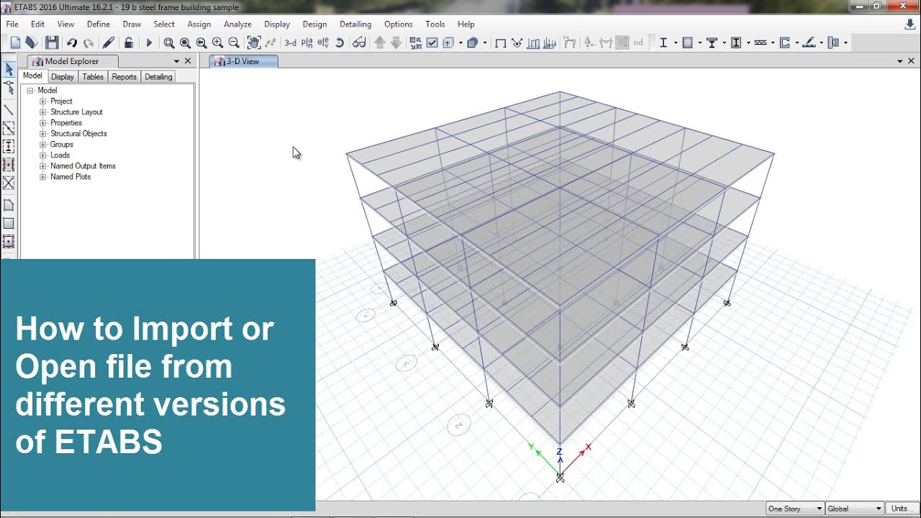This screenshot has width=921, height=518.
Task: Select the reshape object tool
Action: (9, 88)
